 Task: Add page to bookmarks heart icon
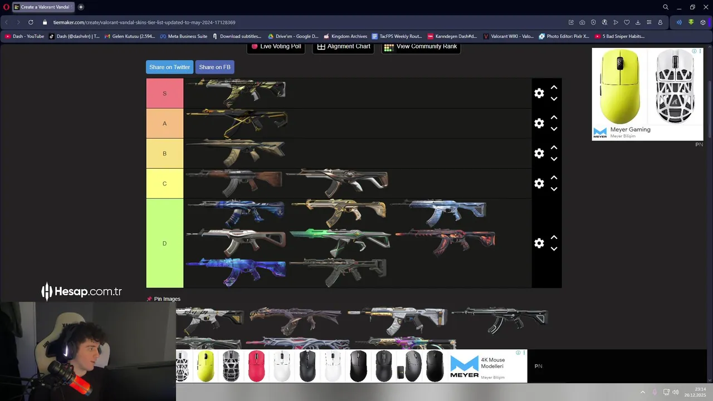pos(627,22)
